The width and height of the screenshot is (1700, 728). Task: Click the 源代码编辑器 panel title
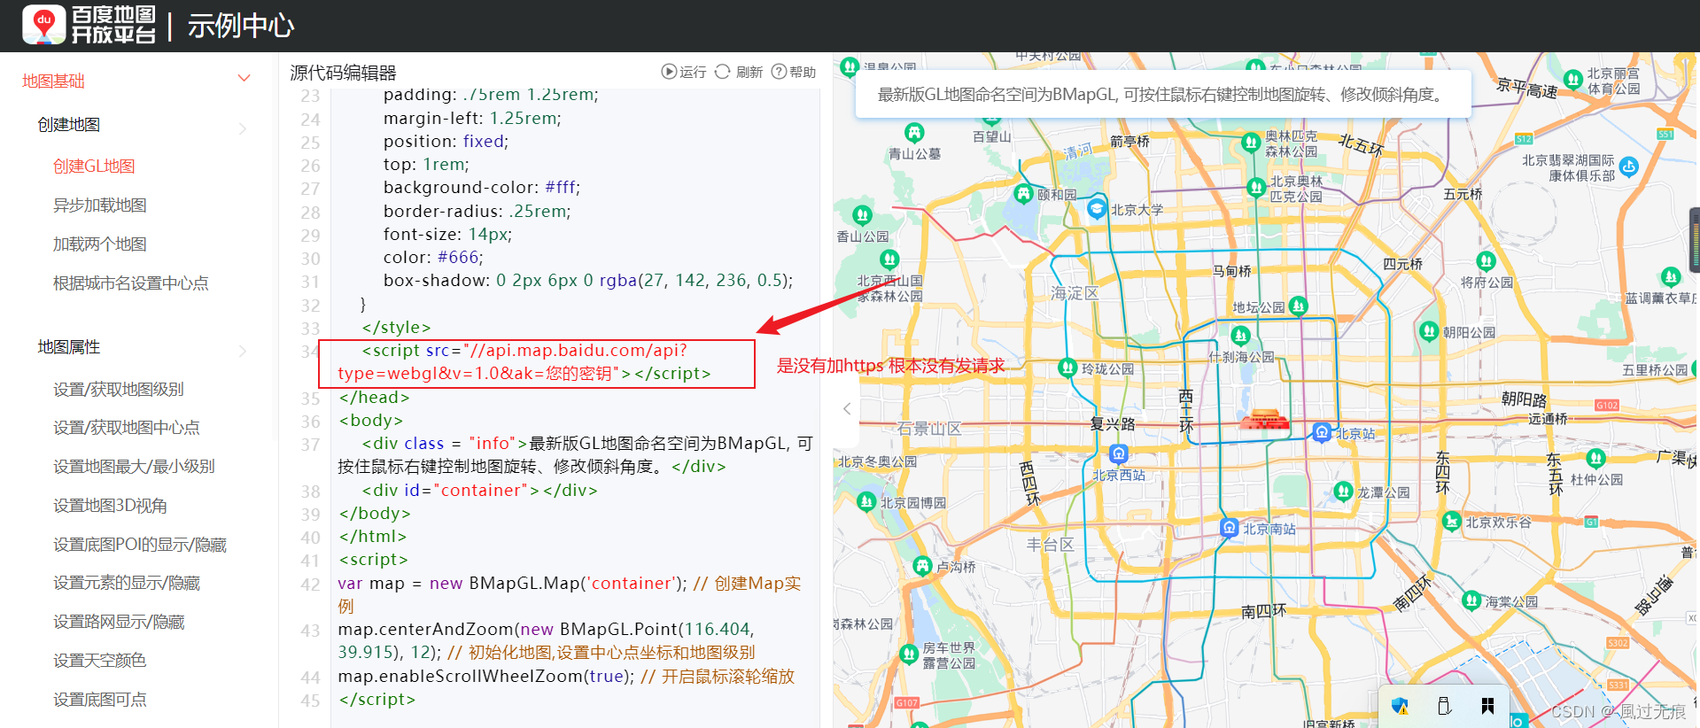pos(343,73)
